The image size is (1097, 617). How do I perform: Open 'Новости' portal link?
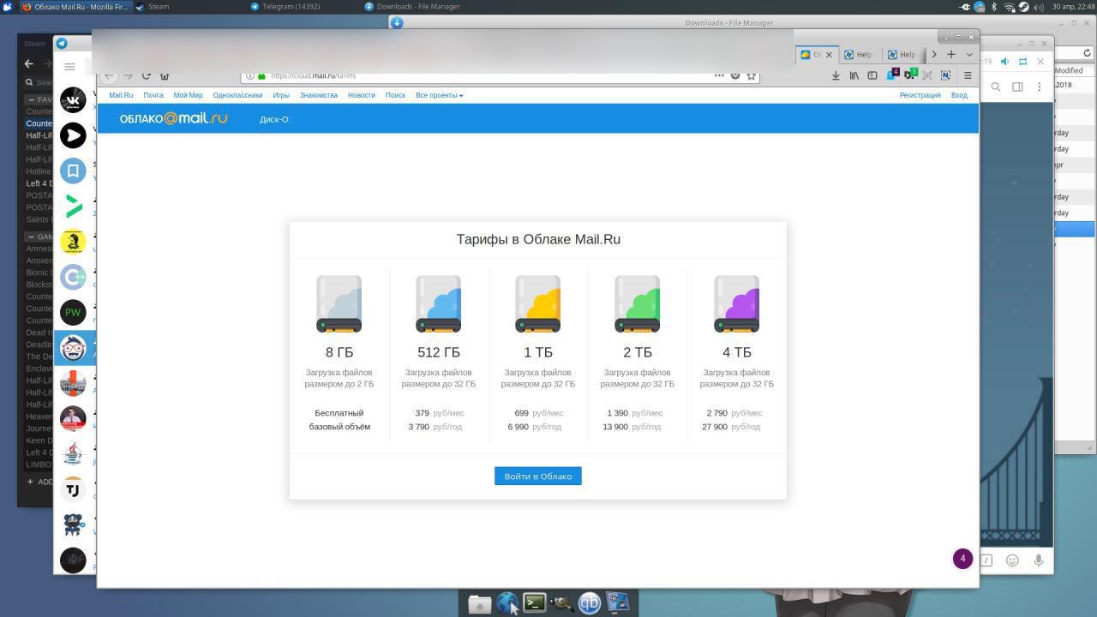pyautogui.click(x=362, y=95)
